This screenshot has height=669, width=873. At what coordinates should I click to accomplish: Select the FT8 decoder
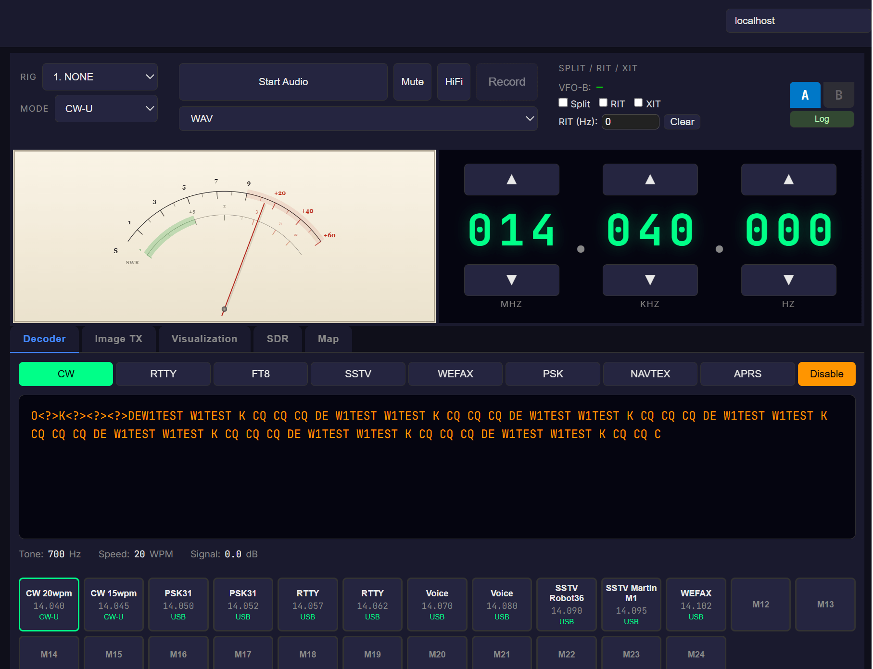(260, 374)
